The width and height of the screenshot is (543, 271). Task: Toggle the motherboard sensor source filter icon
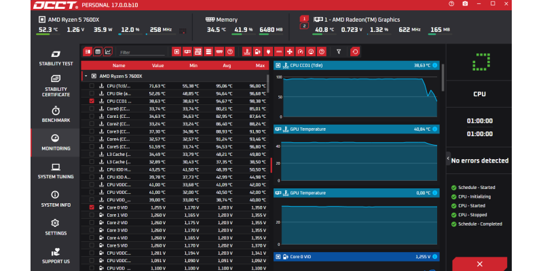(x=198, y=52)
